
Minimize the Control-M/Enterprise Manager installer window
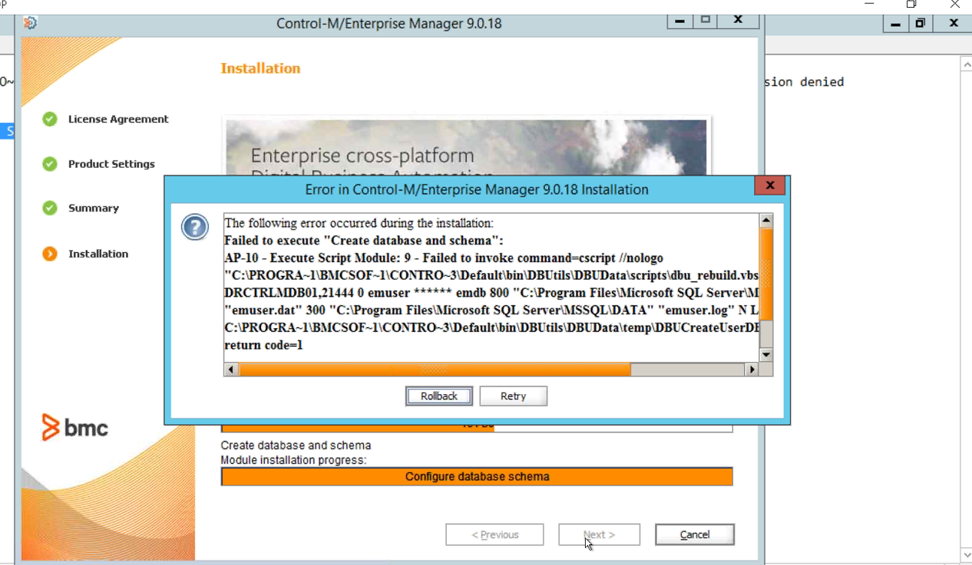coord(679,21)
